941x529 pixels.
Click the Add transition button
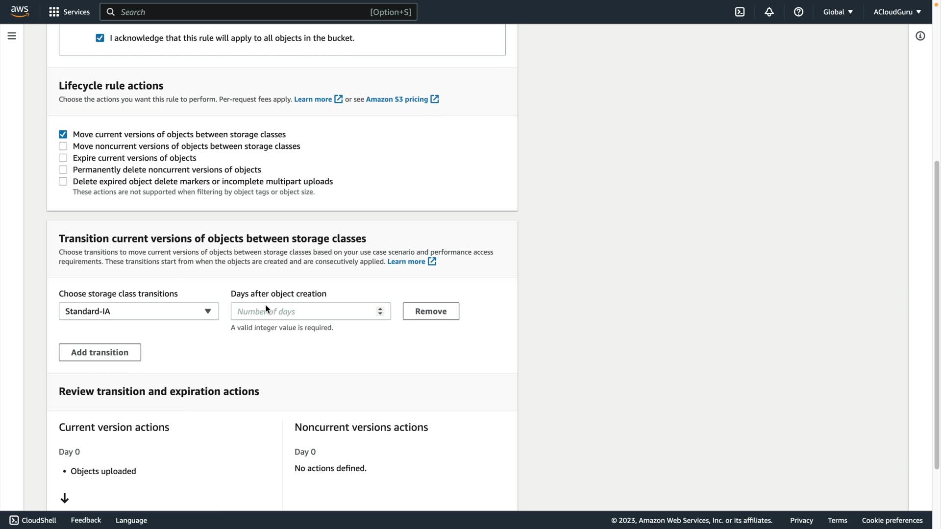(100, 353)
